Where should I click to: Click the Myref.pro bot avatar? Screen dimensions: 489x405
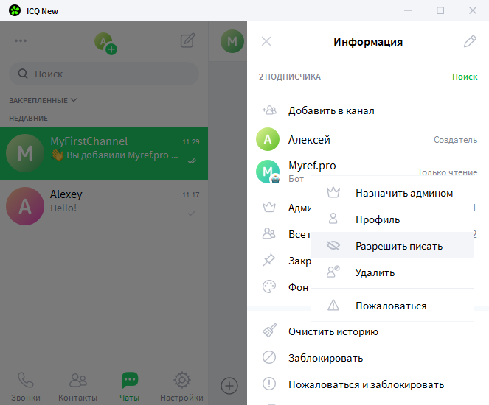tap(268, 172)
